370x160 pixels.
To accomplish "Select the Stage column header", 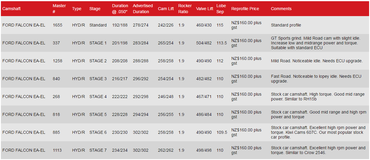I will pyautogui.click(x=95, y=9).
